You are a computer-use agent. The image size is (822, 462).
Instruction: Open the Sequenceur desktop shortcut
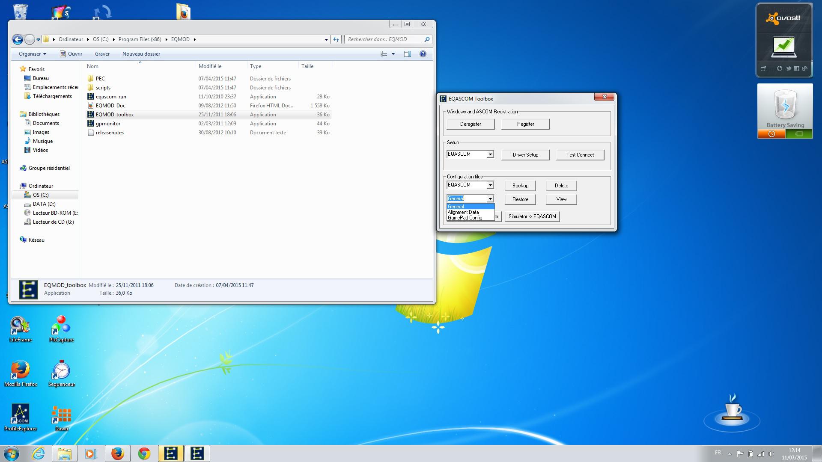point(61,370)
